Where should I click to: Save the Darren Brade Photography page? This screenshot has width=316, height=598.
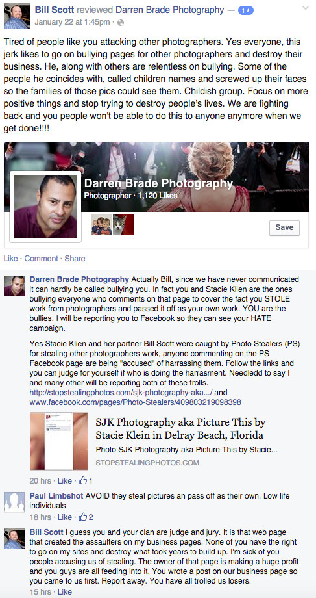coord(284,227)
